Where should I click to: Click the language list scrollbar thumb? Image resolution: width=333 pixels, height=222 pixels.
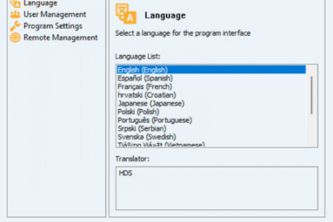pyautogui.click(x=311, y=95)
